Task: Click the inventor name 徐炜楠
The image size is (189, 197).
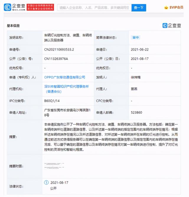Action: (136, 77)
